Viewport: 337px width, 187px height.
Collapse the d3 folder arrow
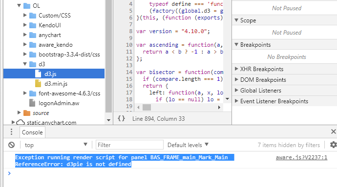click(x=25, y=64)
